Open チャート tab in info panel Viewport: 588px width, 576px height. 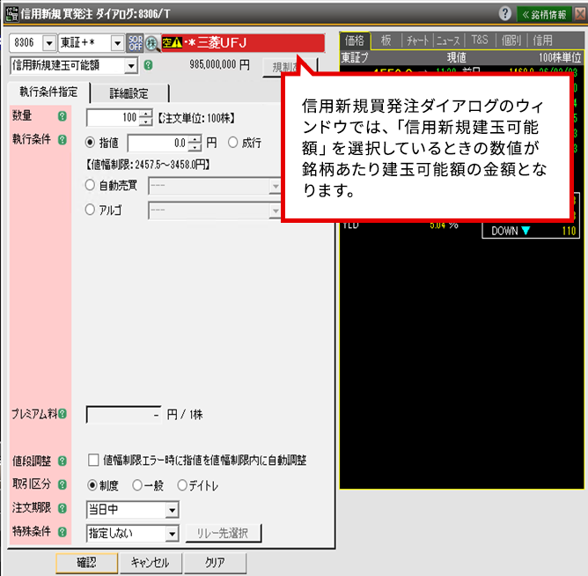(417, 41)
